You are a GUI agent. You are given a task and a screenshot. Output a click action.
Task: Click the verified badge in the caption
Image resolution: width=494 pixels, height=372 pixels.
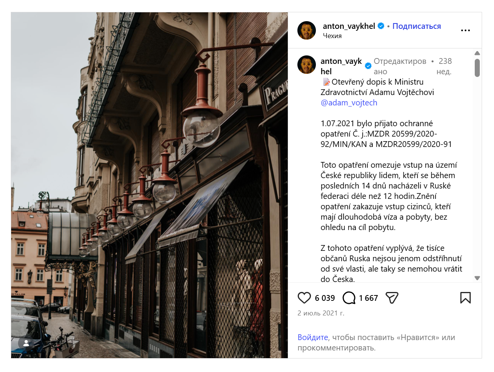coord(368,66)
